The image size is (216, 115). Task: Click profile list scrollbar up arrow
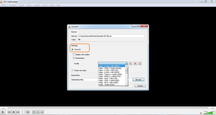(127, 67)
